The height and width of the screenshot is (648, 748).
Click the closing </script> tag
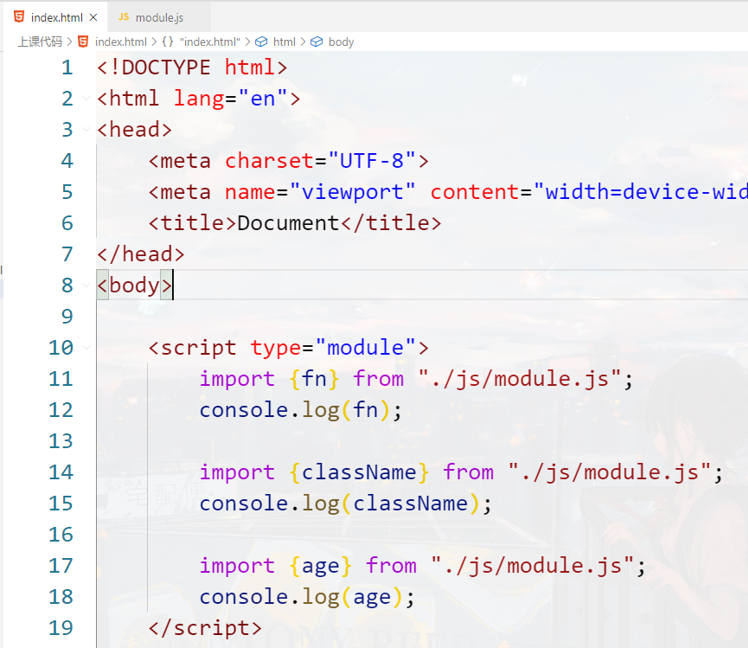pos(205,628)
